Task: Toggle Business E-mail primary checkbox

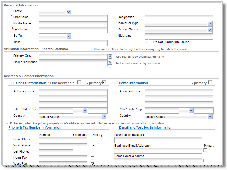Action: [x=205, y=150]
